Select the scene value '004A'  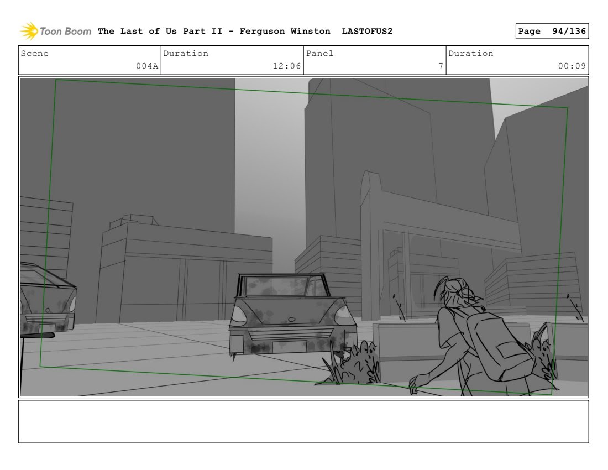[147, 66]
